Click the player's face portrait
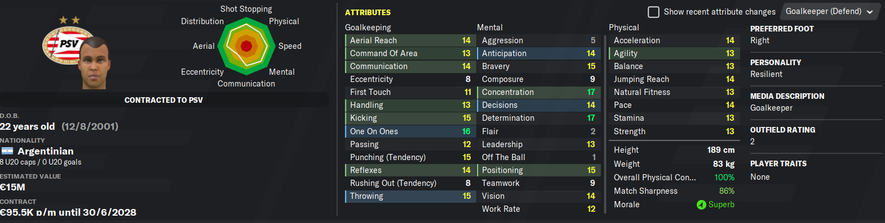 (94, 62)
